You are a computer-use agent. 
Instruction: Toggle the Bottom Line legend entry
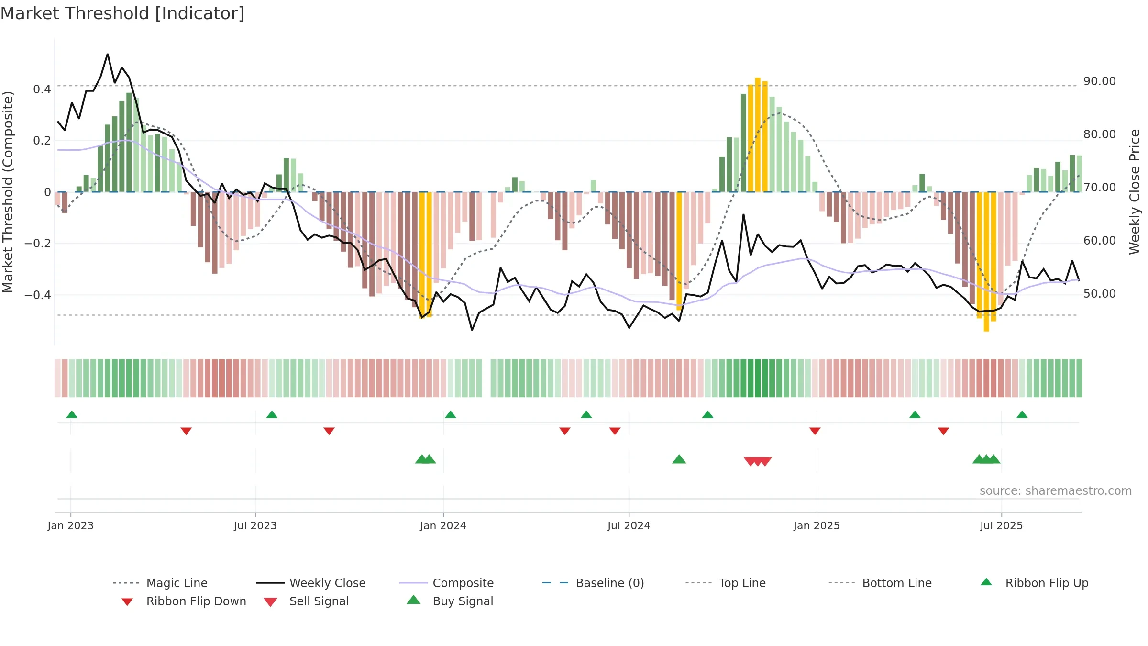880,583
